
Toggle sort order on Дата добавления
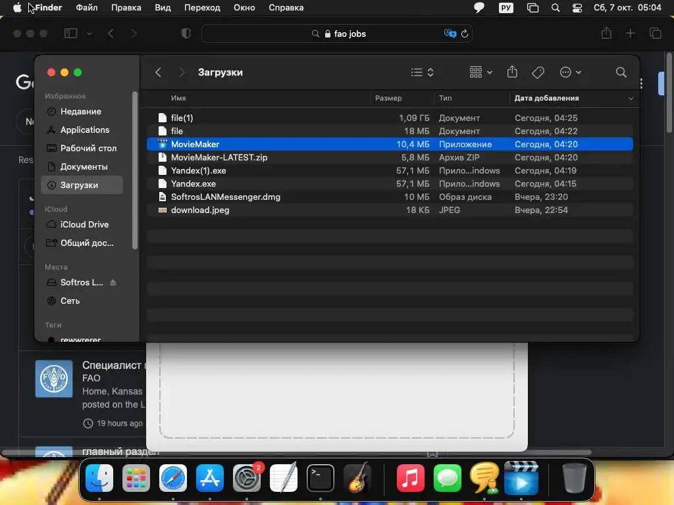pos(574,98)
